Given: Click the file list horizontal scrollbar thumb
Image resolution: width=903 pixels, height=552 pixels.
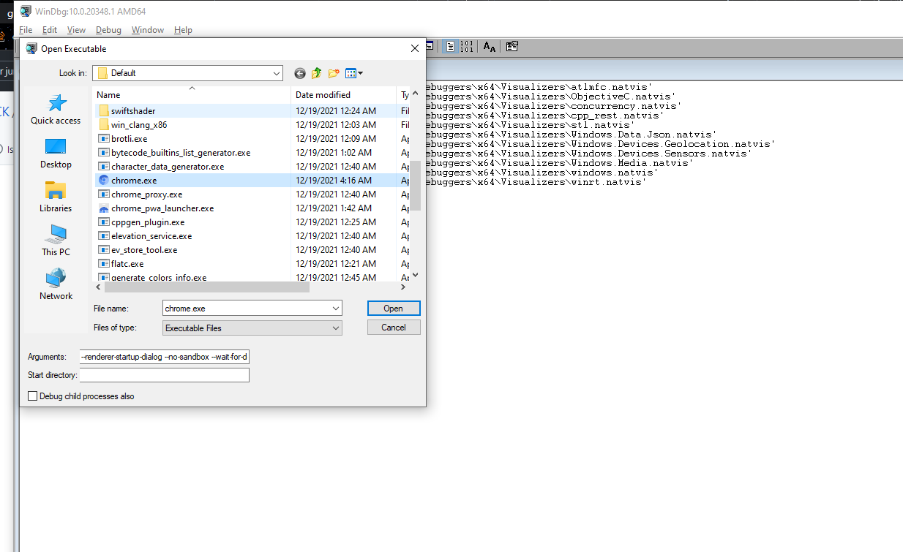Looking at the screenshot, I should click(207, 287).
